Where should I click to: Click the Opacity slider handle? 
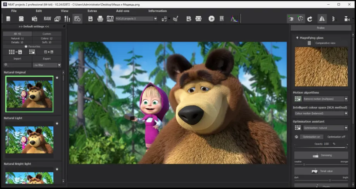346,148
